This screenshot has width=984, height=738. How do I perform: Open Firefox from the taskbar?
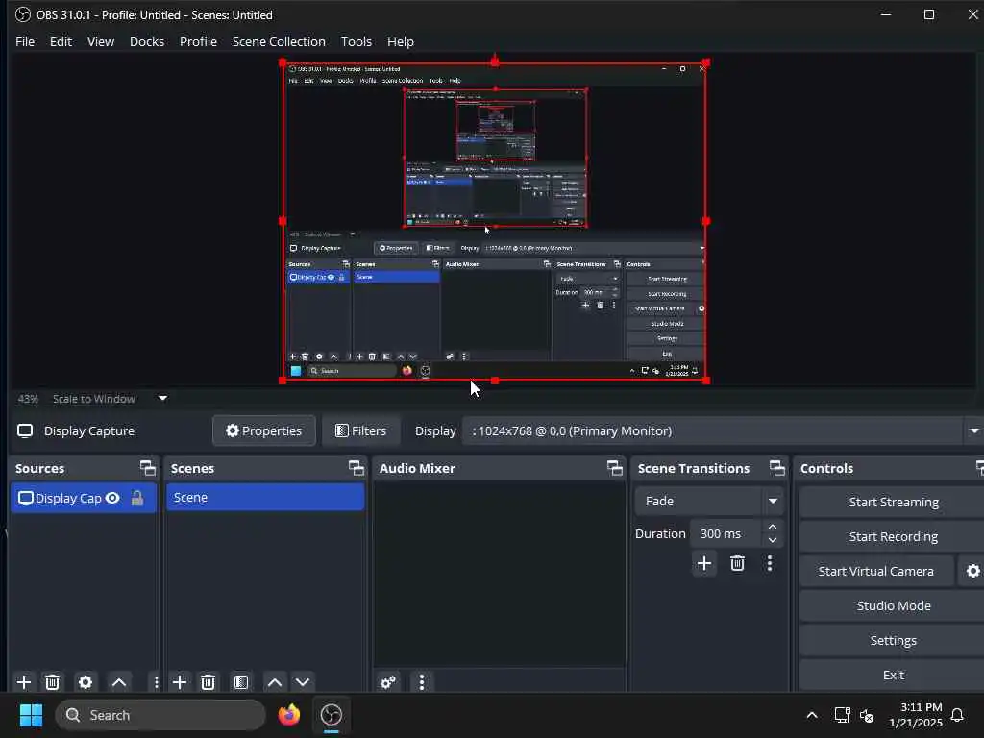(x=289, y=715)
